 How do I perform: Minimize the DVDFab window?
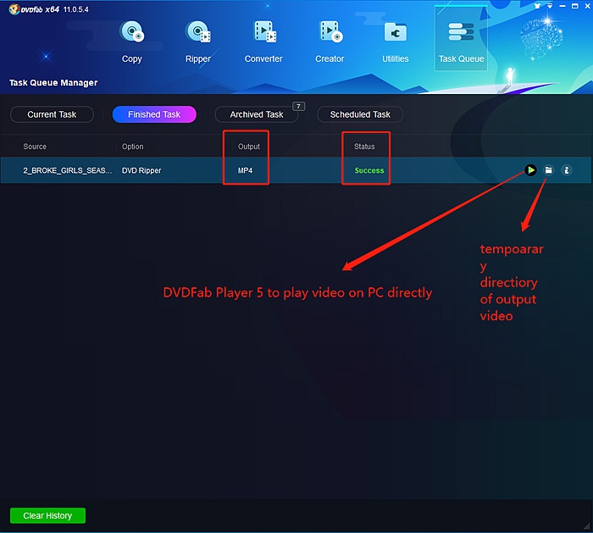tap(563, 6)
